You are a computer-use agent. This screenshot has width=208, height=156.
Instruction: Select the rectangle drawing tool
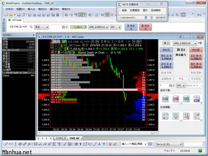click(85, 144)
